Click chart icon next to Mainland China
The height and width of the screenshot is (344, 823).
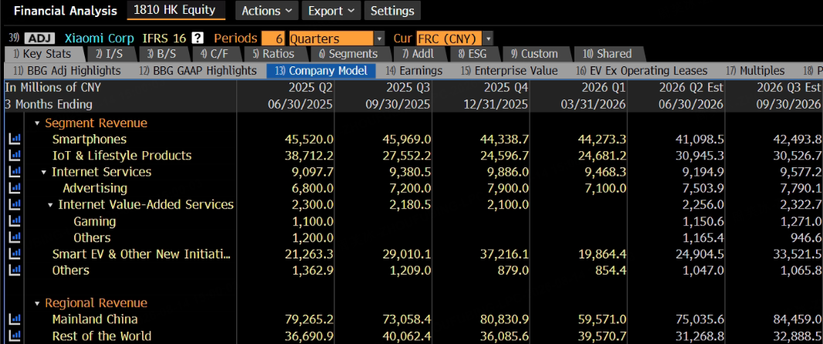(15, 319)
